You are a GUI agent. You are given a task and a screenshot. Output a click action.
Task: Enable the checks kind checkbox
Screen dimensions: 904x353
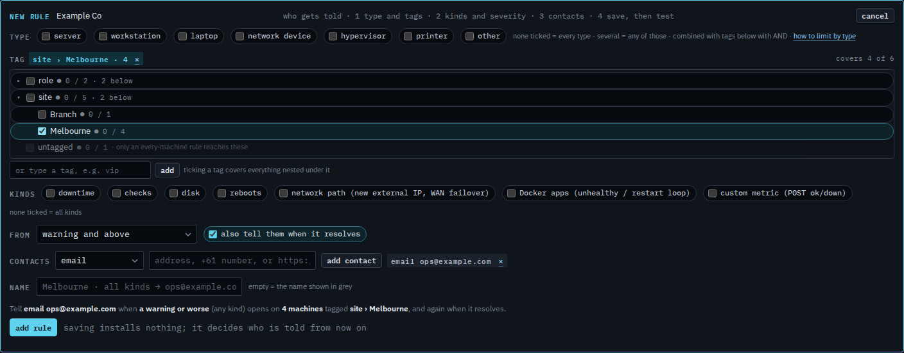coord(116,193)
